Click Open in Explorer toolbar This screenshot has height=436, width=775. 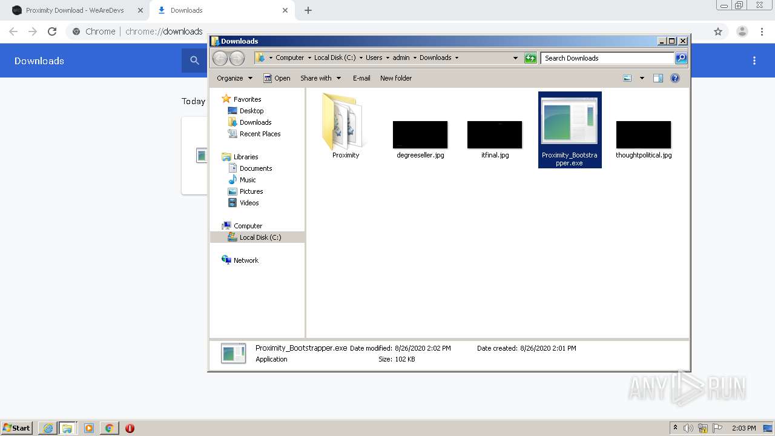pos(277,78)
